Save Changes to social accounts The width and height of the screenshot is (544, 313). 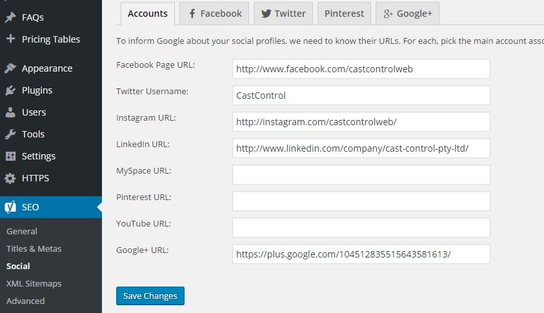150,296
